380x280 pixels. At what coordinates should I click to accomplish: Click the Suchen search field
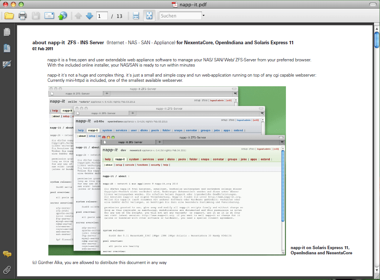pos(180,16)
